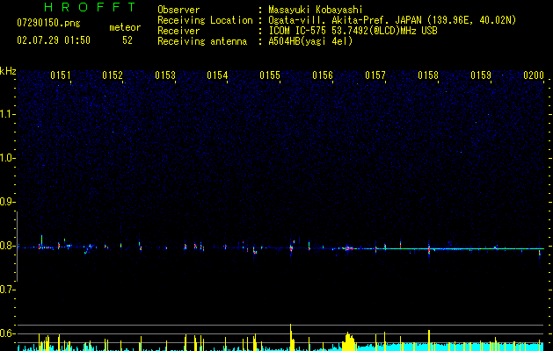This screenshot has width=553, height=351.
Task: Click the date stamp 02.07.29 01:50
Action: point(54,40)
